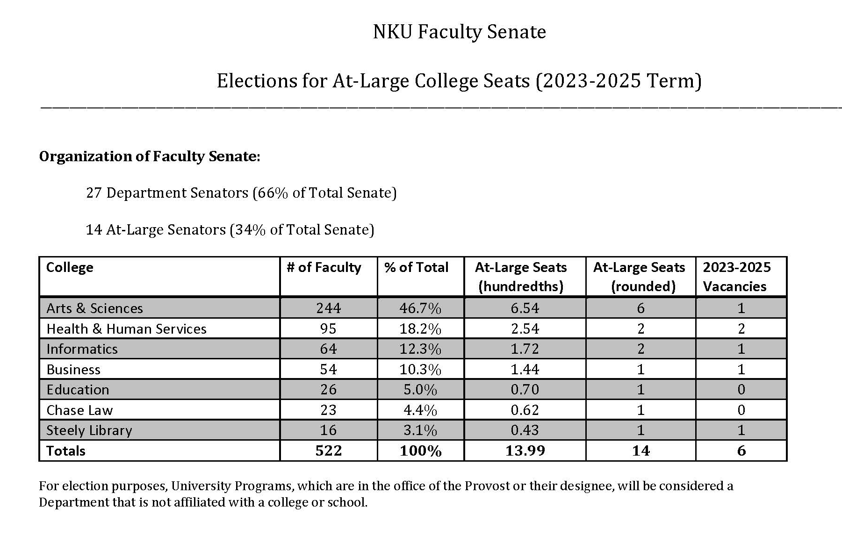Click the Business percentage 10.3% cell
Screen dimensions: 842x550
(x=420, y=370)
